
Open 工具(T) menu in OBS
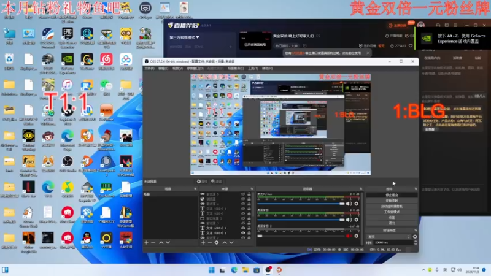[x=253, y=68]
